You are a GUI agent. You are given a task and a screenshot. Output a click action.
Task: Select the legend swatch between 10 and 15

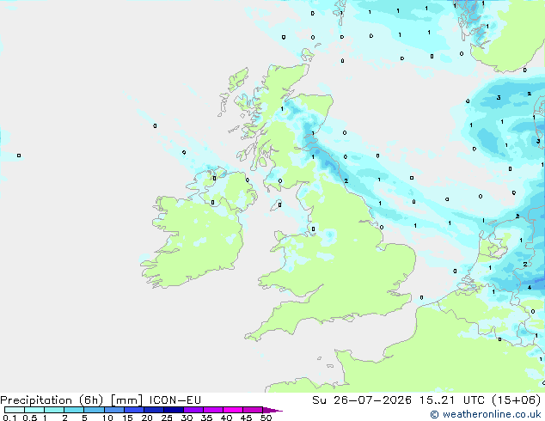tap(114, 410)
